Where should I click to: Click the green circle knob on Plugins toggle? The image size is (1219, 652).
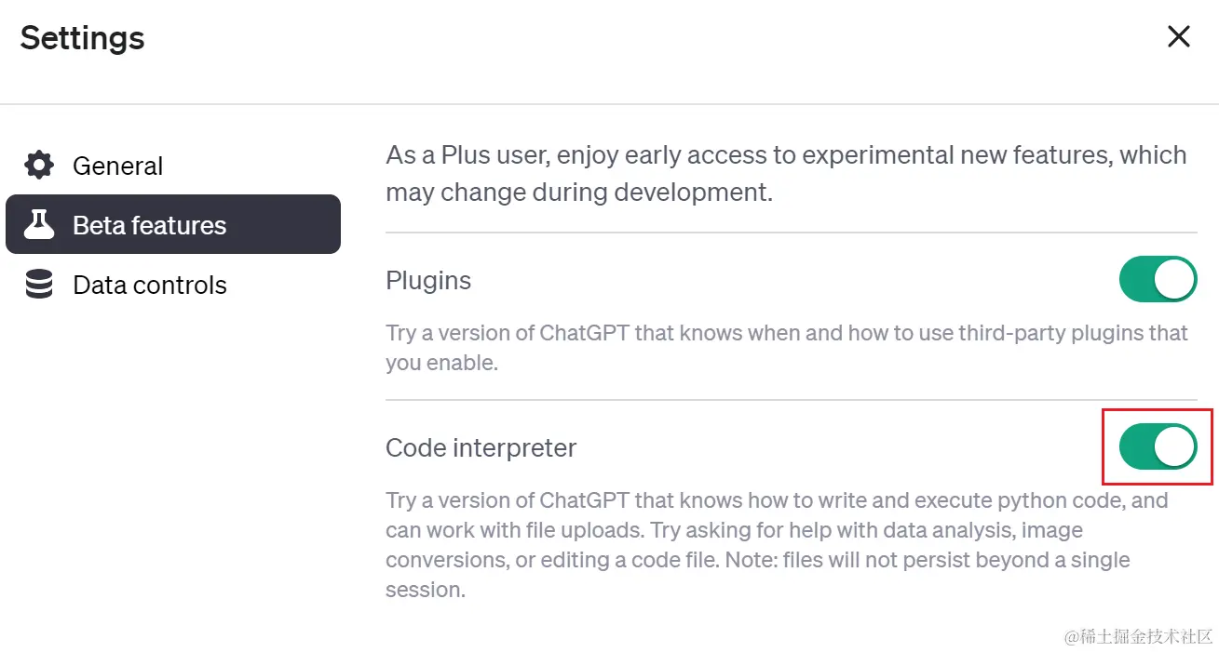pyautogui.click(x=1174, y=279)
